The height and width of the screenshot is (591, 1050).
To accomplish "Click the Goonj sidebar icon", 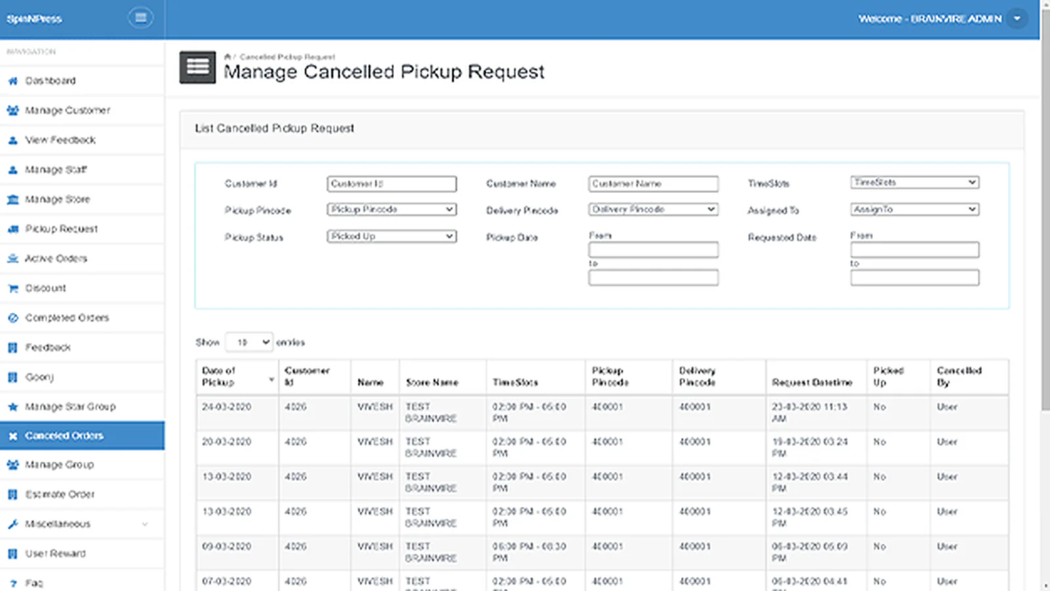I will (x=12, y=377).
